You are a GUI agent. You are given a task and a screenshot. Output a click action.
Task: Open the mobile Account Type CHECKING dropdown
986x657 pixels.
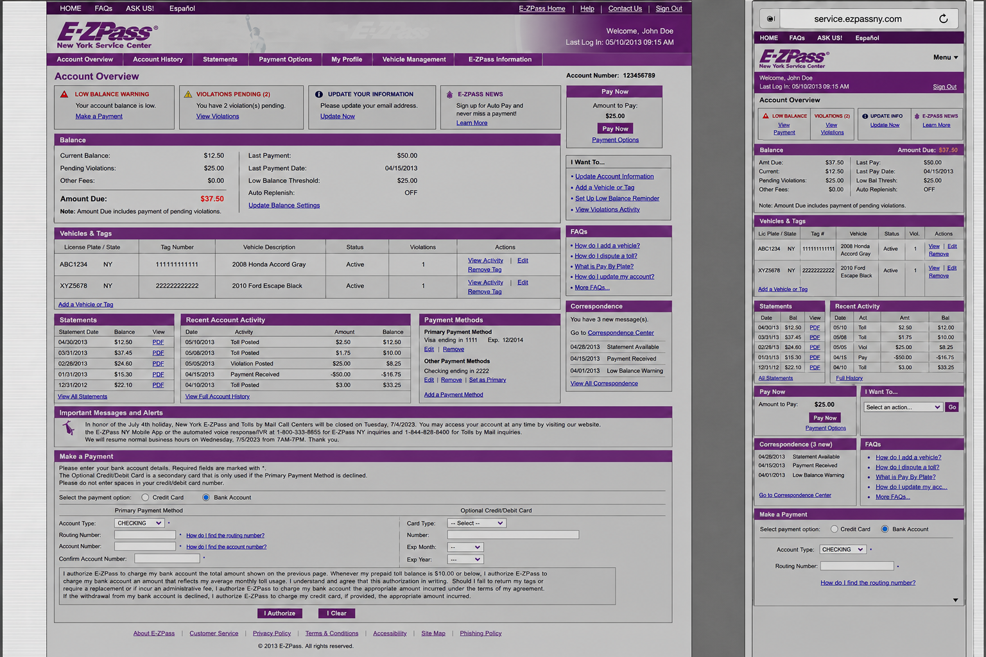click(x=843, y=550)
